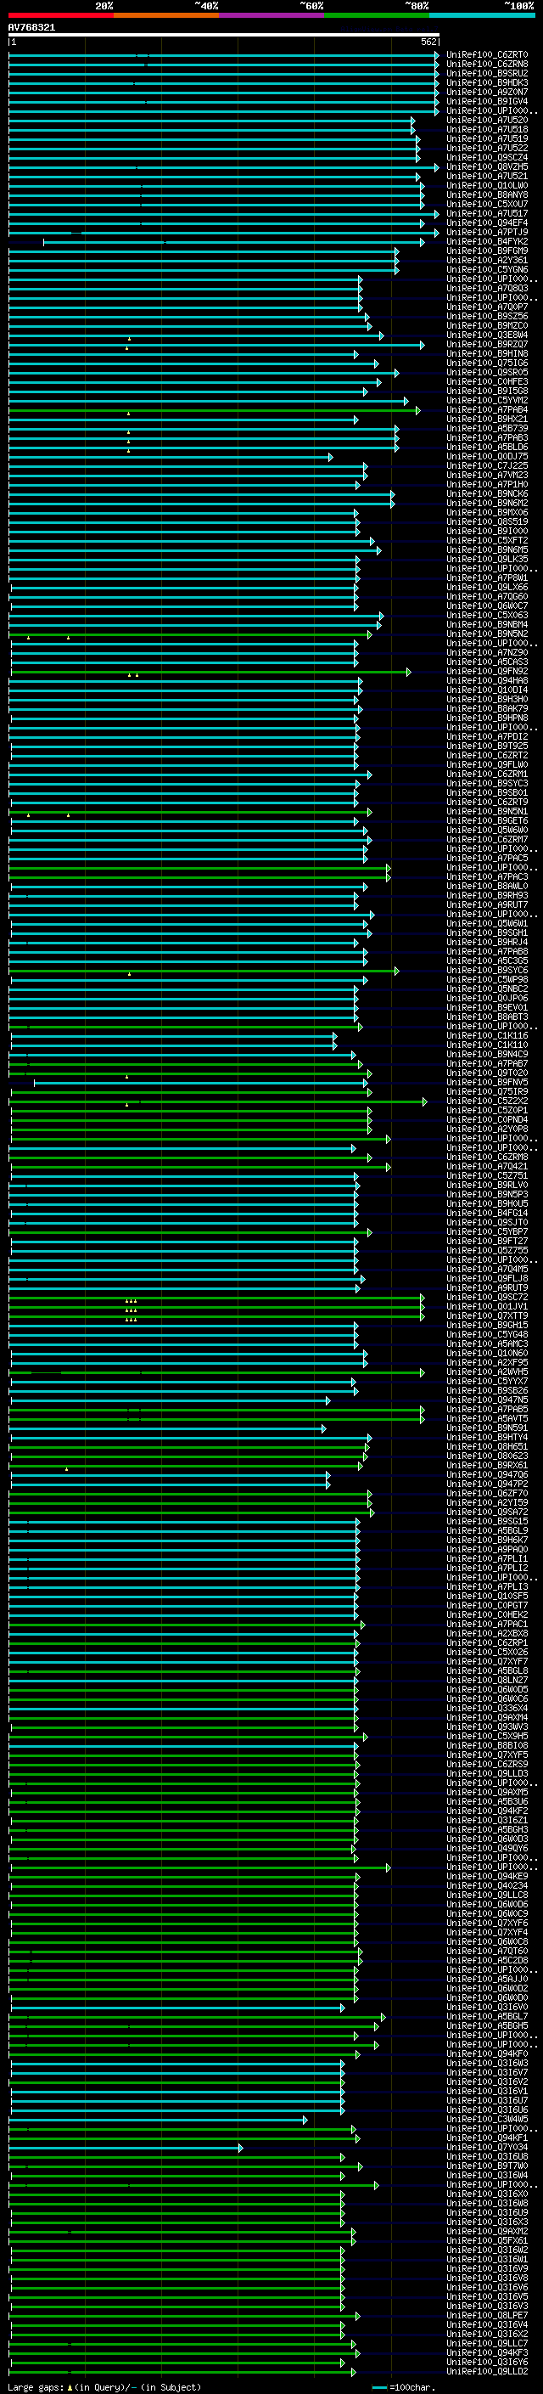
Task: Click the query end position 562
Action: point(428,42)
